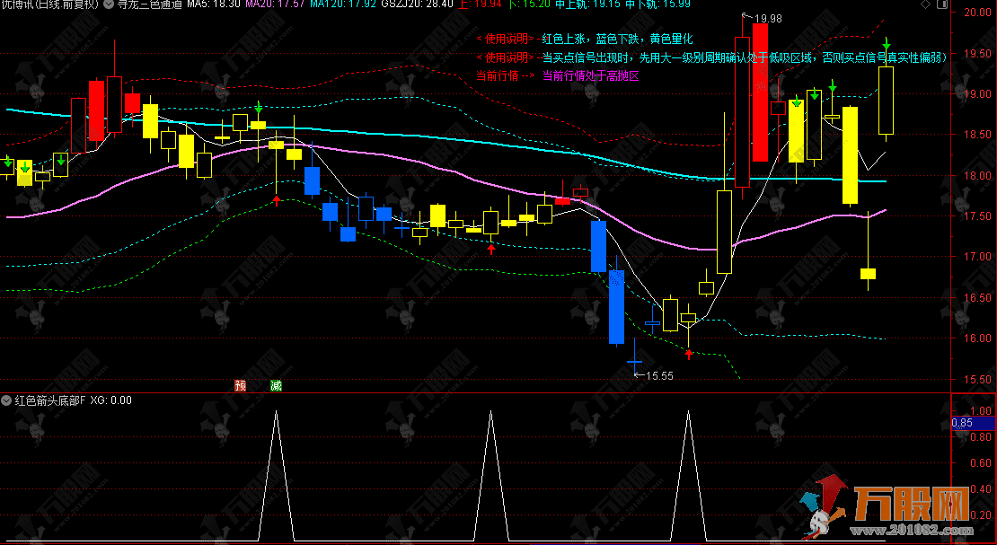Expand the 红色箭头底部F indicator dropdown
997x545 pixels.
click(x=7, y=400)
